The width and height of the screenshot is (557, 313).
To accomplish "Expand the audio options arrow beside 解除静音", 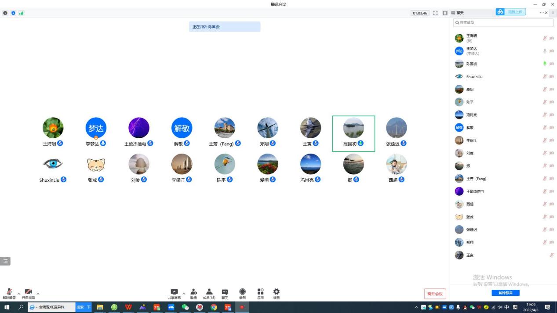I will coord(19,294).
